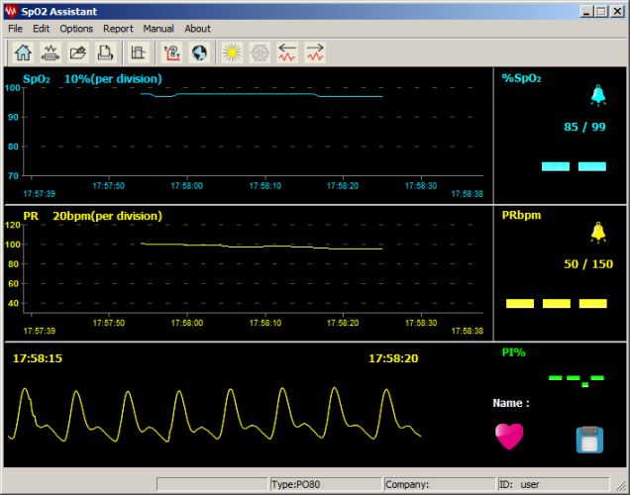Click the greyed snowflake freeze icon
630x495 pixels.
coord(260,52)
